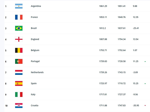Open the Argentina team link
Image resolution: width=150 pixels, height=112 pixels.
tap(36, 6)
